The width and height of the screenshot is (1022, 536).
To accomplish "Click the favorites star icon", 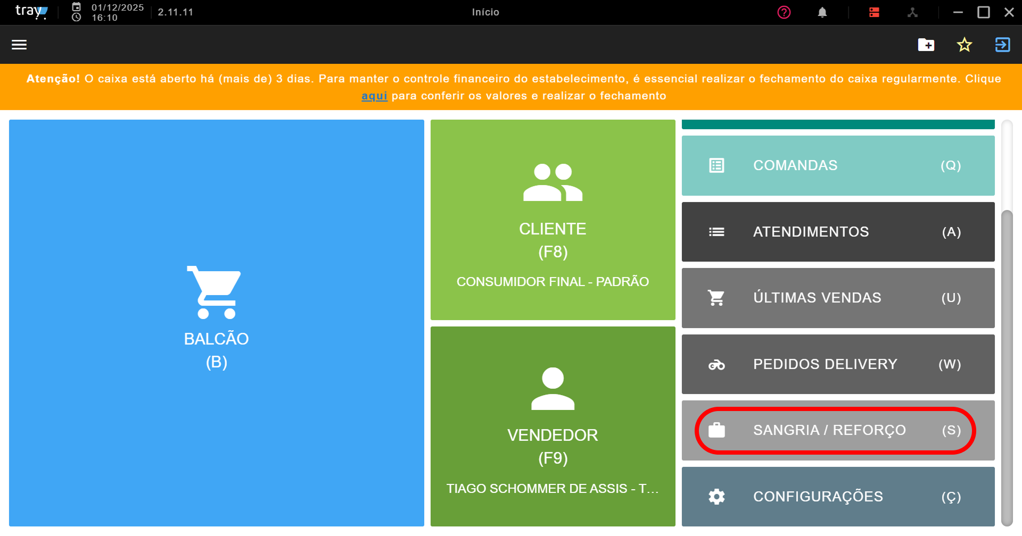I will 965,45.
